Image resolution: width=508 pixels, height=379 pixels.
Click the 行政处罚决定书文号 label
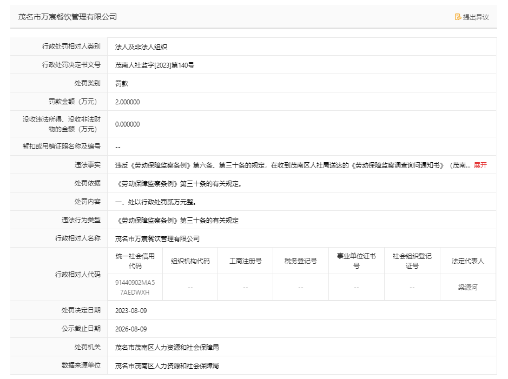[71, 65]
